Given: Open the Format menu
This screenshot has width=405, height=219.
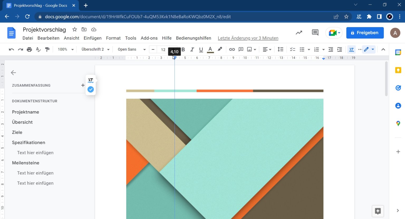Looking at the screenshot, I should point(113,38).
